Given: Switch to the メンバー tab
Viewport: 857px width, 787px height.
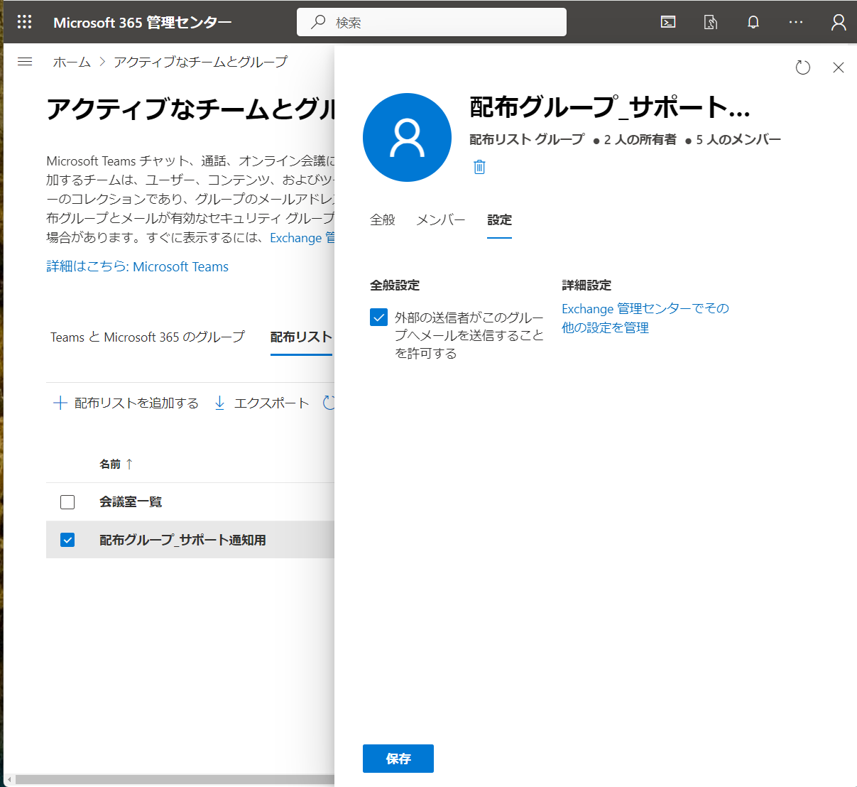Looking at the screenshot, I should pos(441,220).
